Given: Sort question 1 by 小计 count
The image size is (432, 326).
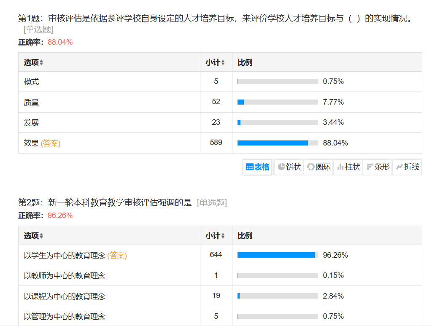Looking at the screenshot, I should 215,62.
